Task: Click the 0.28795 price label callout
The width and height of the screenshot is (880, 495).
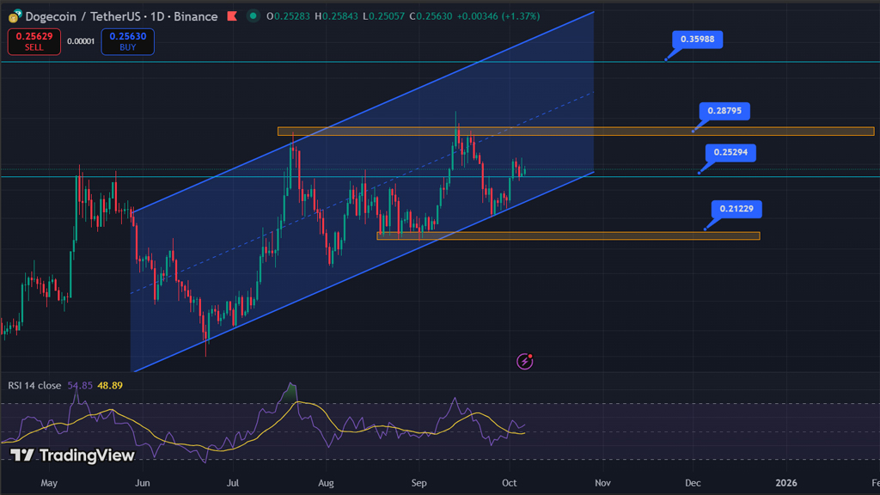Action: coord(726,111)
